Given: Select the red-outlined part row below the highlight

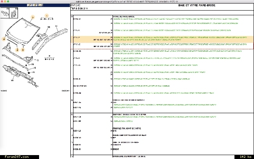Looking at the screenshot, I should pos(162,46).
